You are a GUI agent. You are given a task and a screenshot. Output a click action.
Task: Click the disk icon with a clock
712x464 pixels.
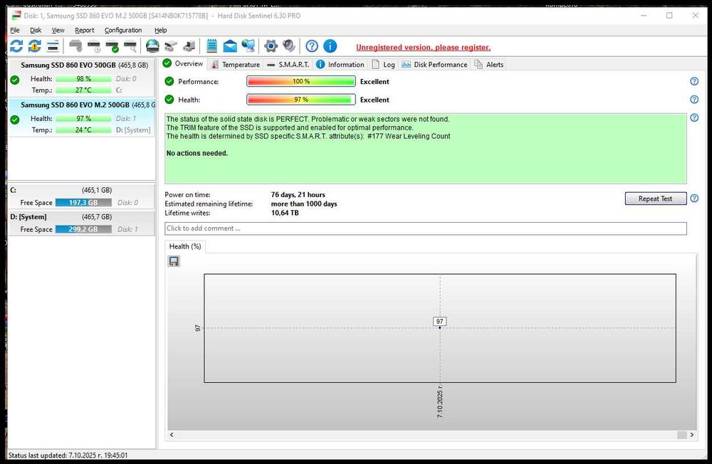(94, 46)
